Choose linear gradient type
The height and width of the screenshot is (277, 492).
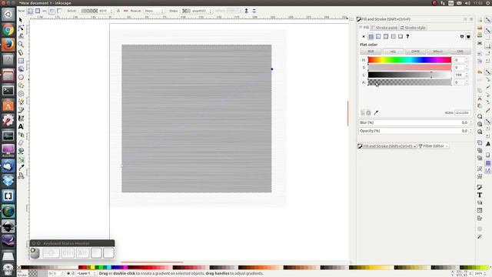[30, 11]
